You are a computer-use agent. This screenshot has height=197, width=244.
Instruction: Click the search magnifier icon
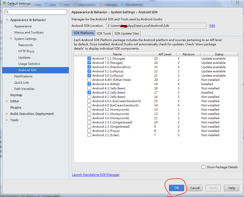(x=7, y=12)
